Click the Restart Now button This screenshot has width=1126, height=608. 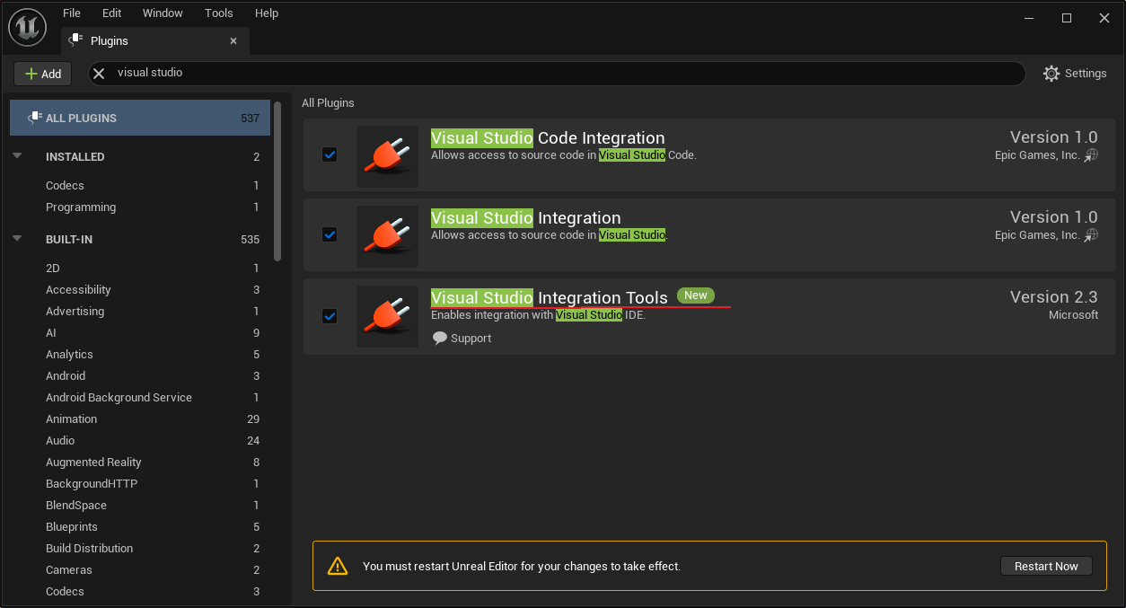click(1046, 566)
